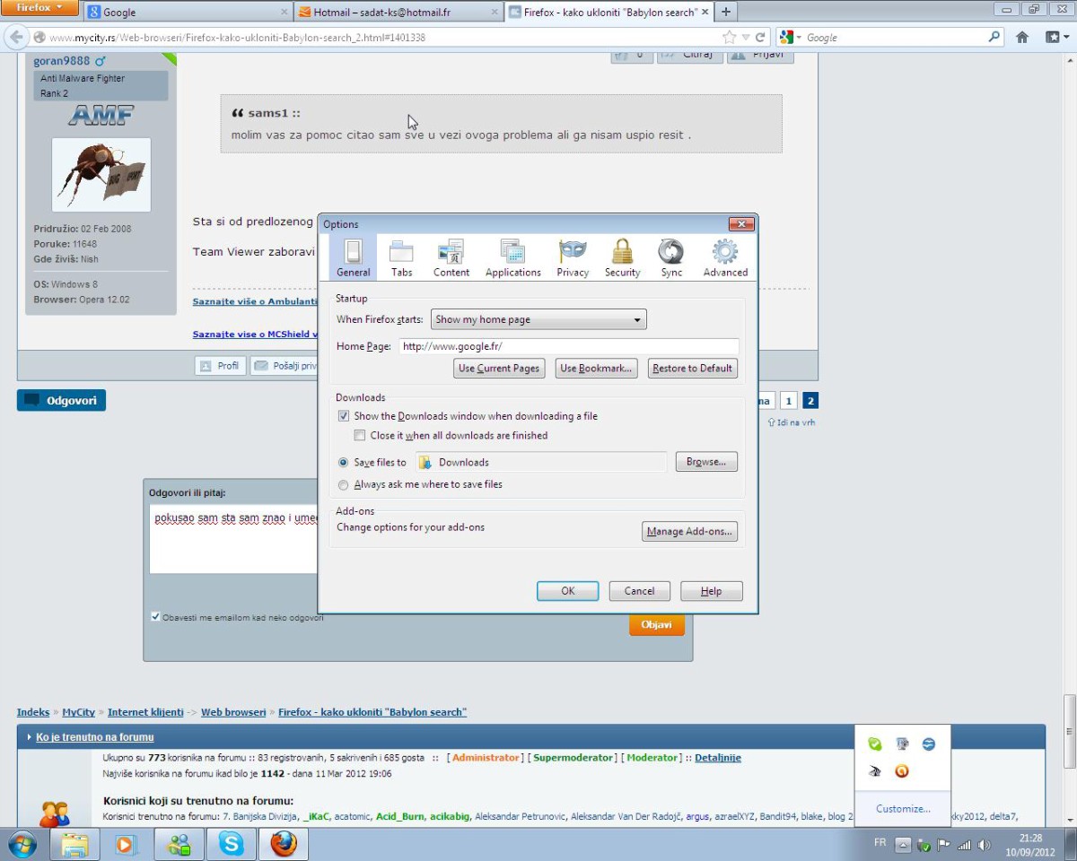Toggle the hidden tray icons arrow
The width and height of the screenshot is (1077, 861).
(x=904, y=845)
